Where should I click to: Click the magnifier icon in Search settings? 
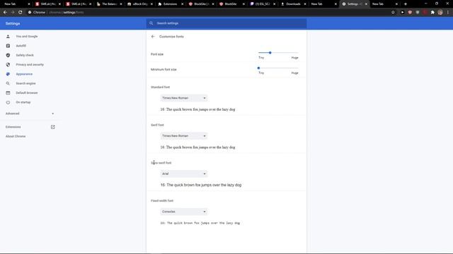tap(151, 23)
